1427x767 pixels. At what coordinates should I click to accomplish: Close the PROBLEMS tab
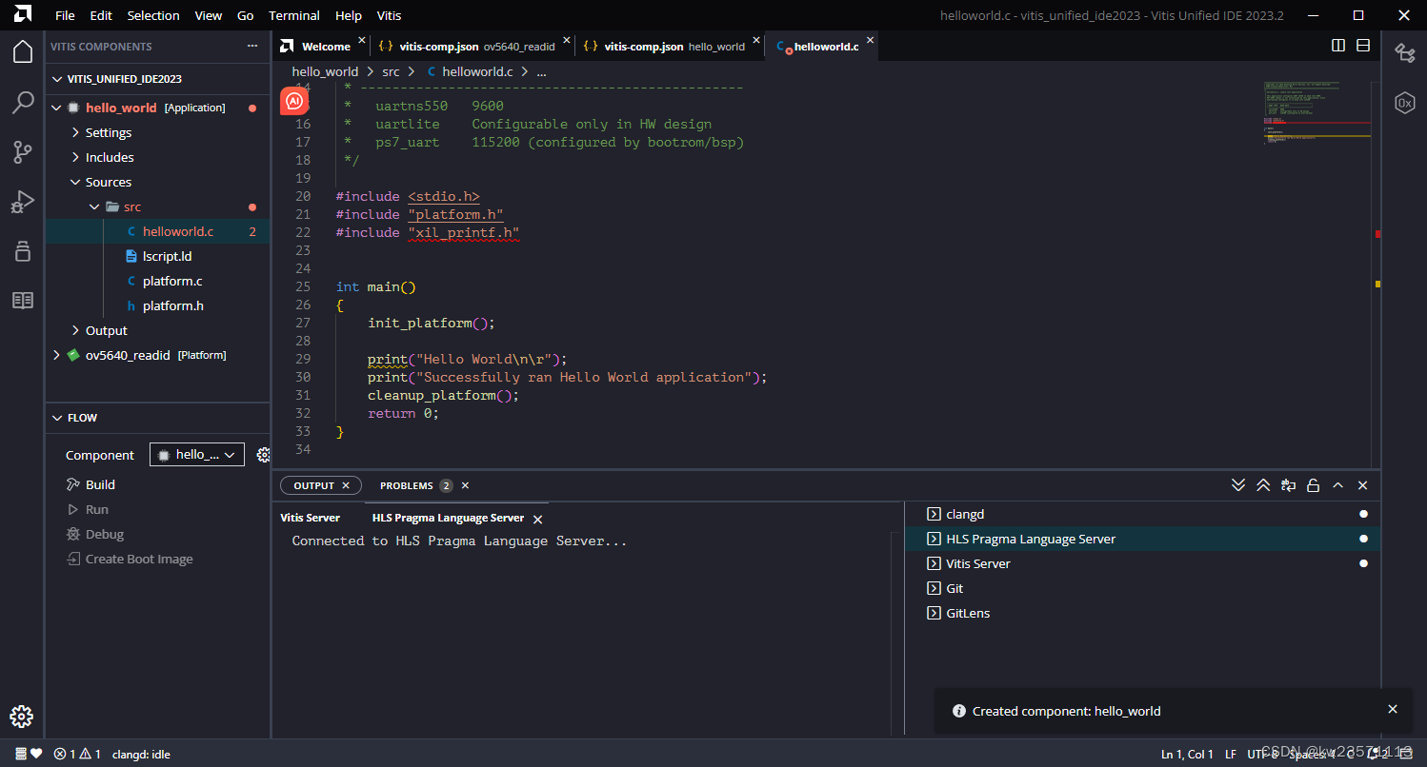point(465,485)
